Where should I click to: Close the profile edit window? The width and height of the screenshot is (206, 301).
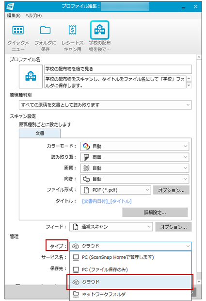tap(196, 7)
